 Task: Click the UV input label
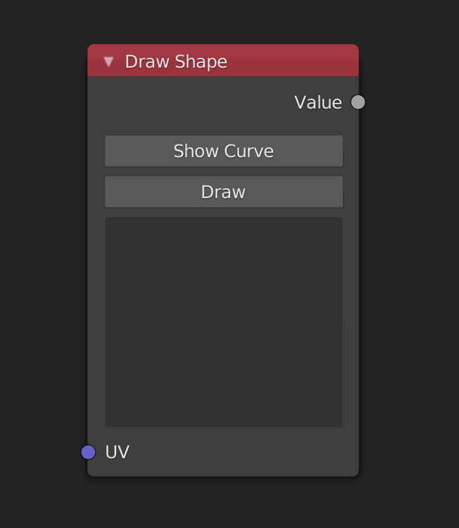118,452
